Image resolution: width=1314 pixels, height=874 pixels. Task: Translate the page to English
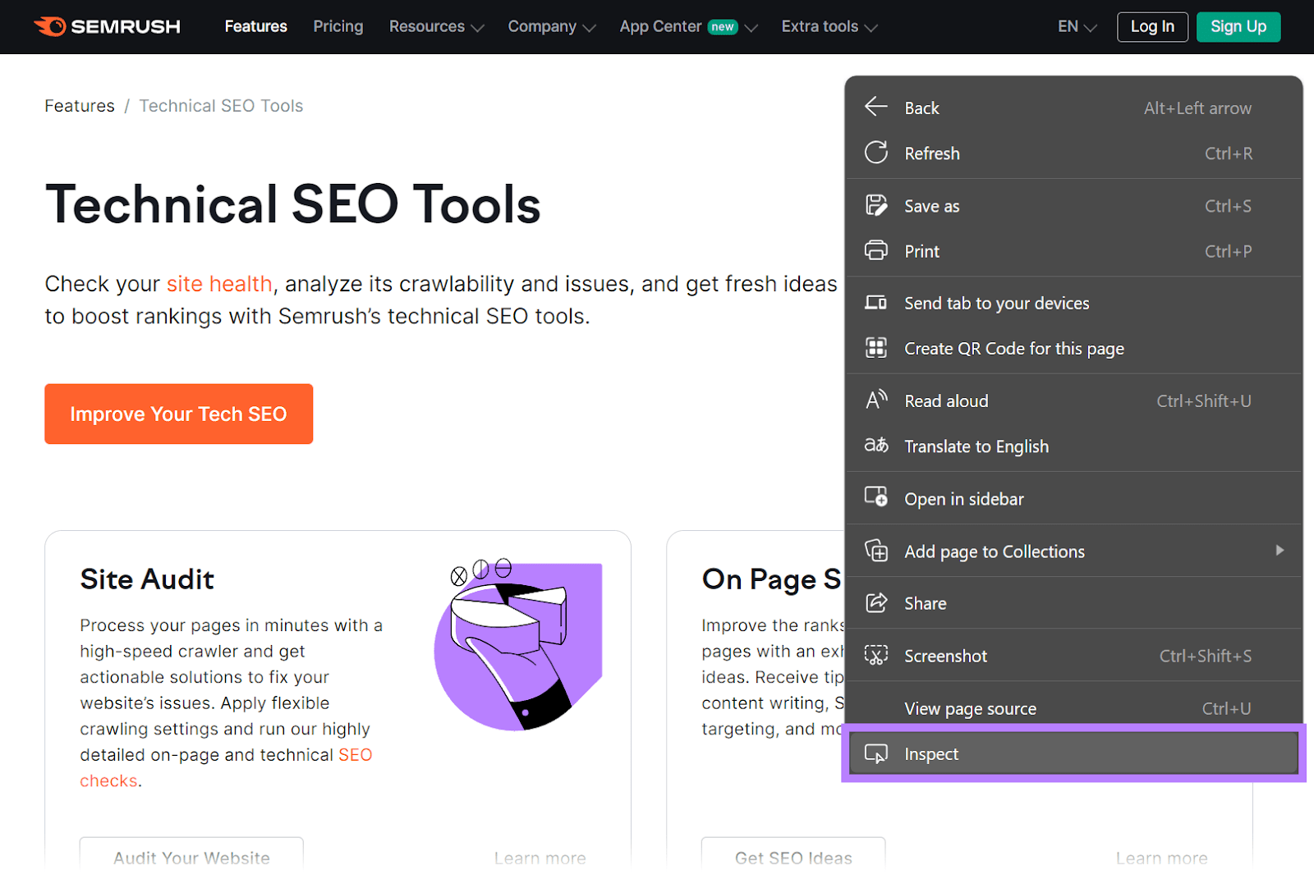976,446
